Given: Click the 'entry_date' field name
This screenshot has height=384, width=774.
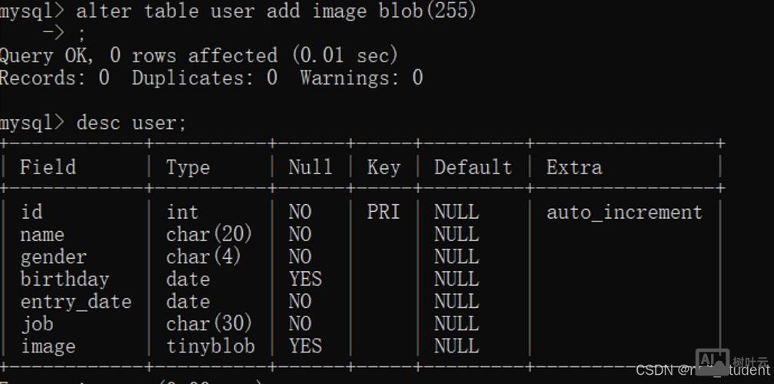Looking at the screenshot, I should pyautogui.click(x=75, y=302).
